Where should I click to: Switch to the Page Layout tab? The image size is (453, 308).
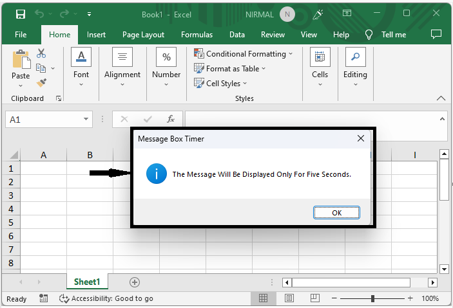click(143, 35)
